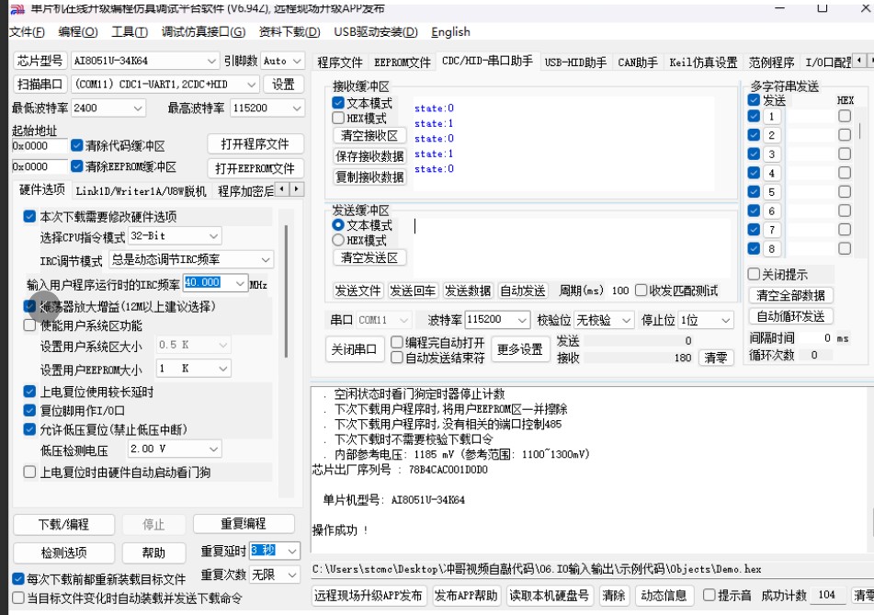Click the IRC frequency input field
Viewport: 874px width, 615px height.
pyautogui.click(x=208, y=283)
